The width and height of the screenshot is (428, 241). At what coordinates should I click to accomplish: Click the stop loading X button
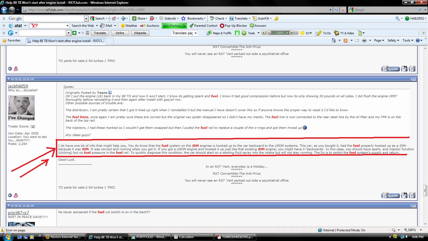pos(343,10)
